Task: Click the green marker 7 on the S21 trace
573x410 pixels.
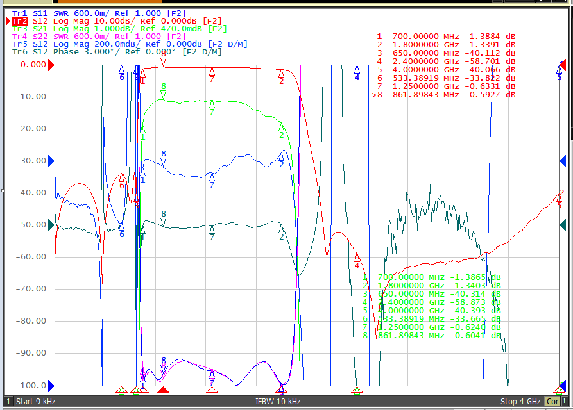Action: pos(212,107)
